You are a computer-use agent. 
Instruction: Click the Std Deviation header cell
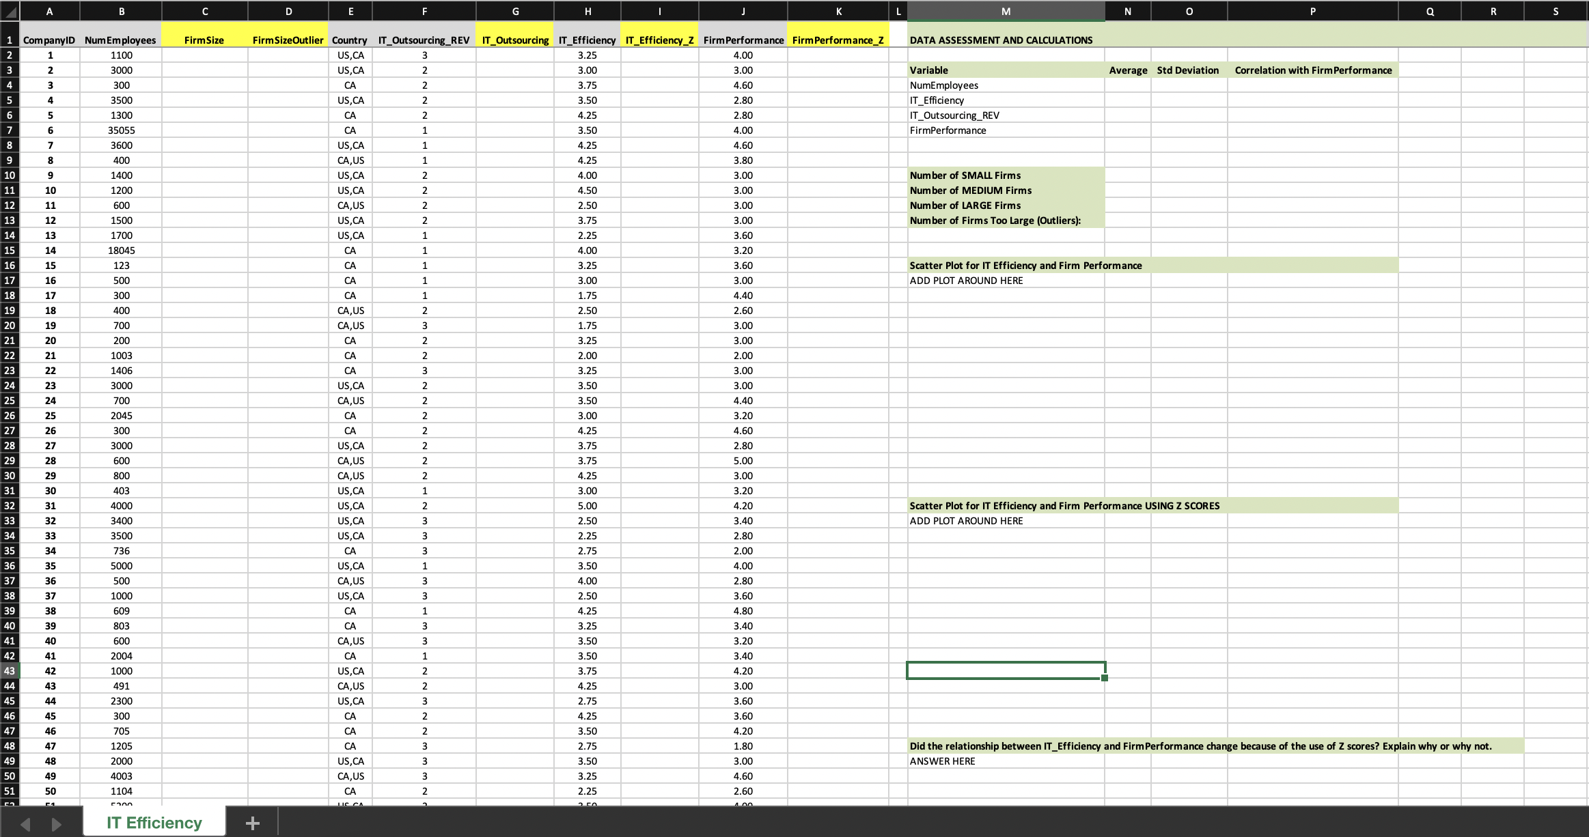click(x=1188, y=70)
